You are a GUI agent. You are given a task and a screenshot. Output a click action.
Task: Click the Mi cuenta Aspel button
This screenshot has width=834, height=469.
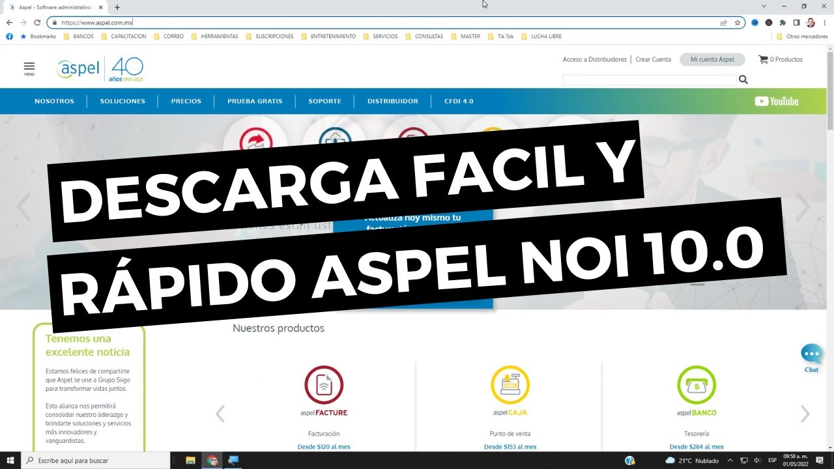click(x=712, y=59)
